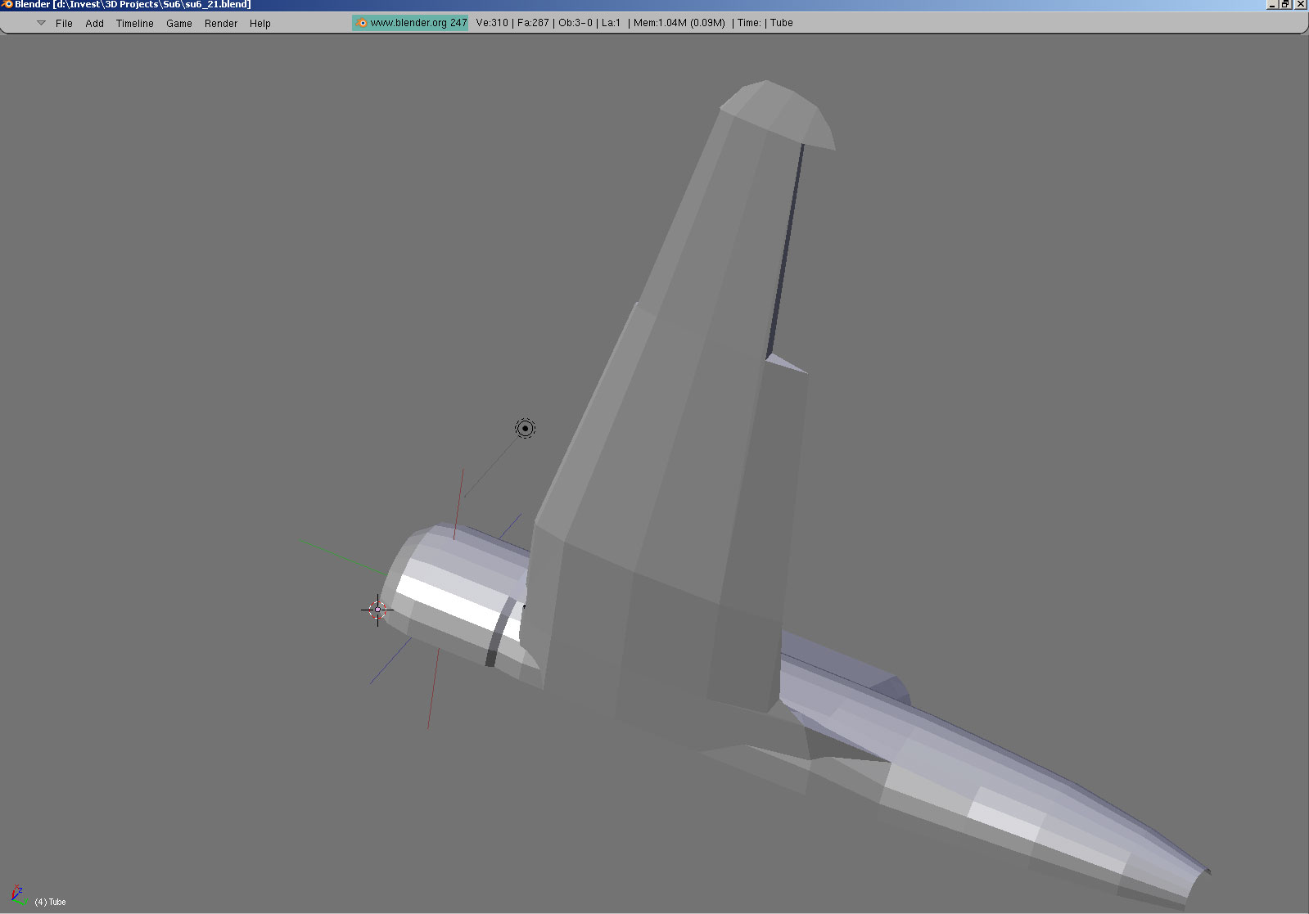Restore down the Blender window

[1286, 5]
